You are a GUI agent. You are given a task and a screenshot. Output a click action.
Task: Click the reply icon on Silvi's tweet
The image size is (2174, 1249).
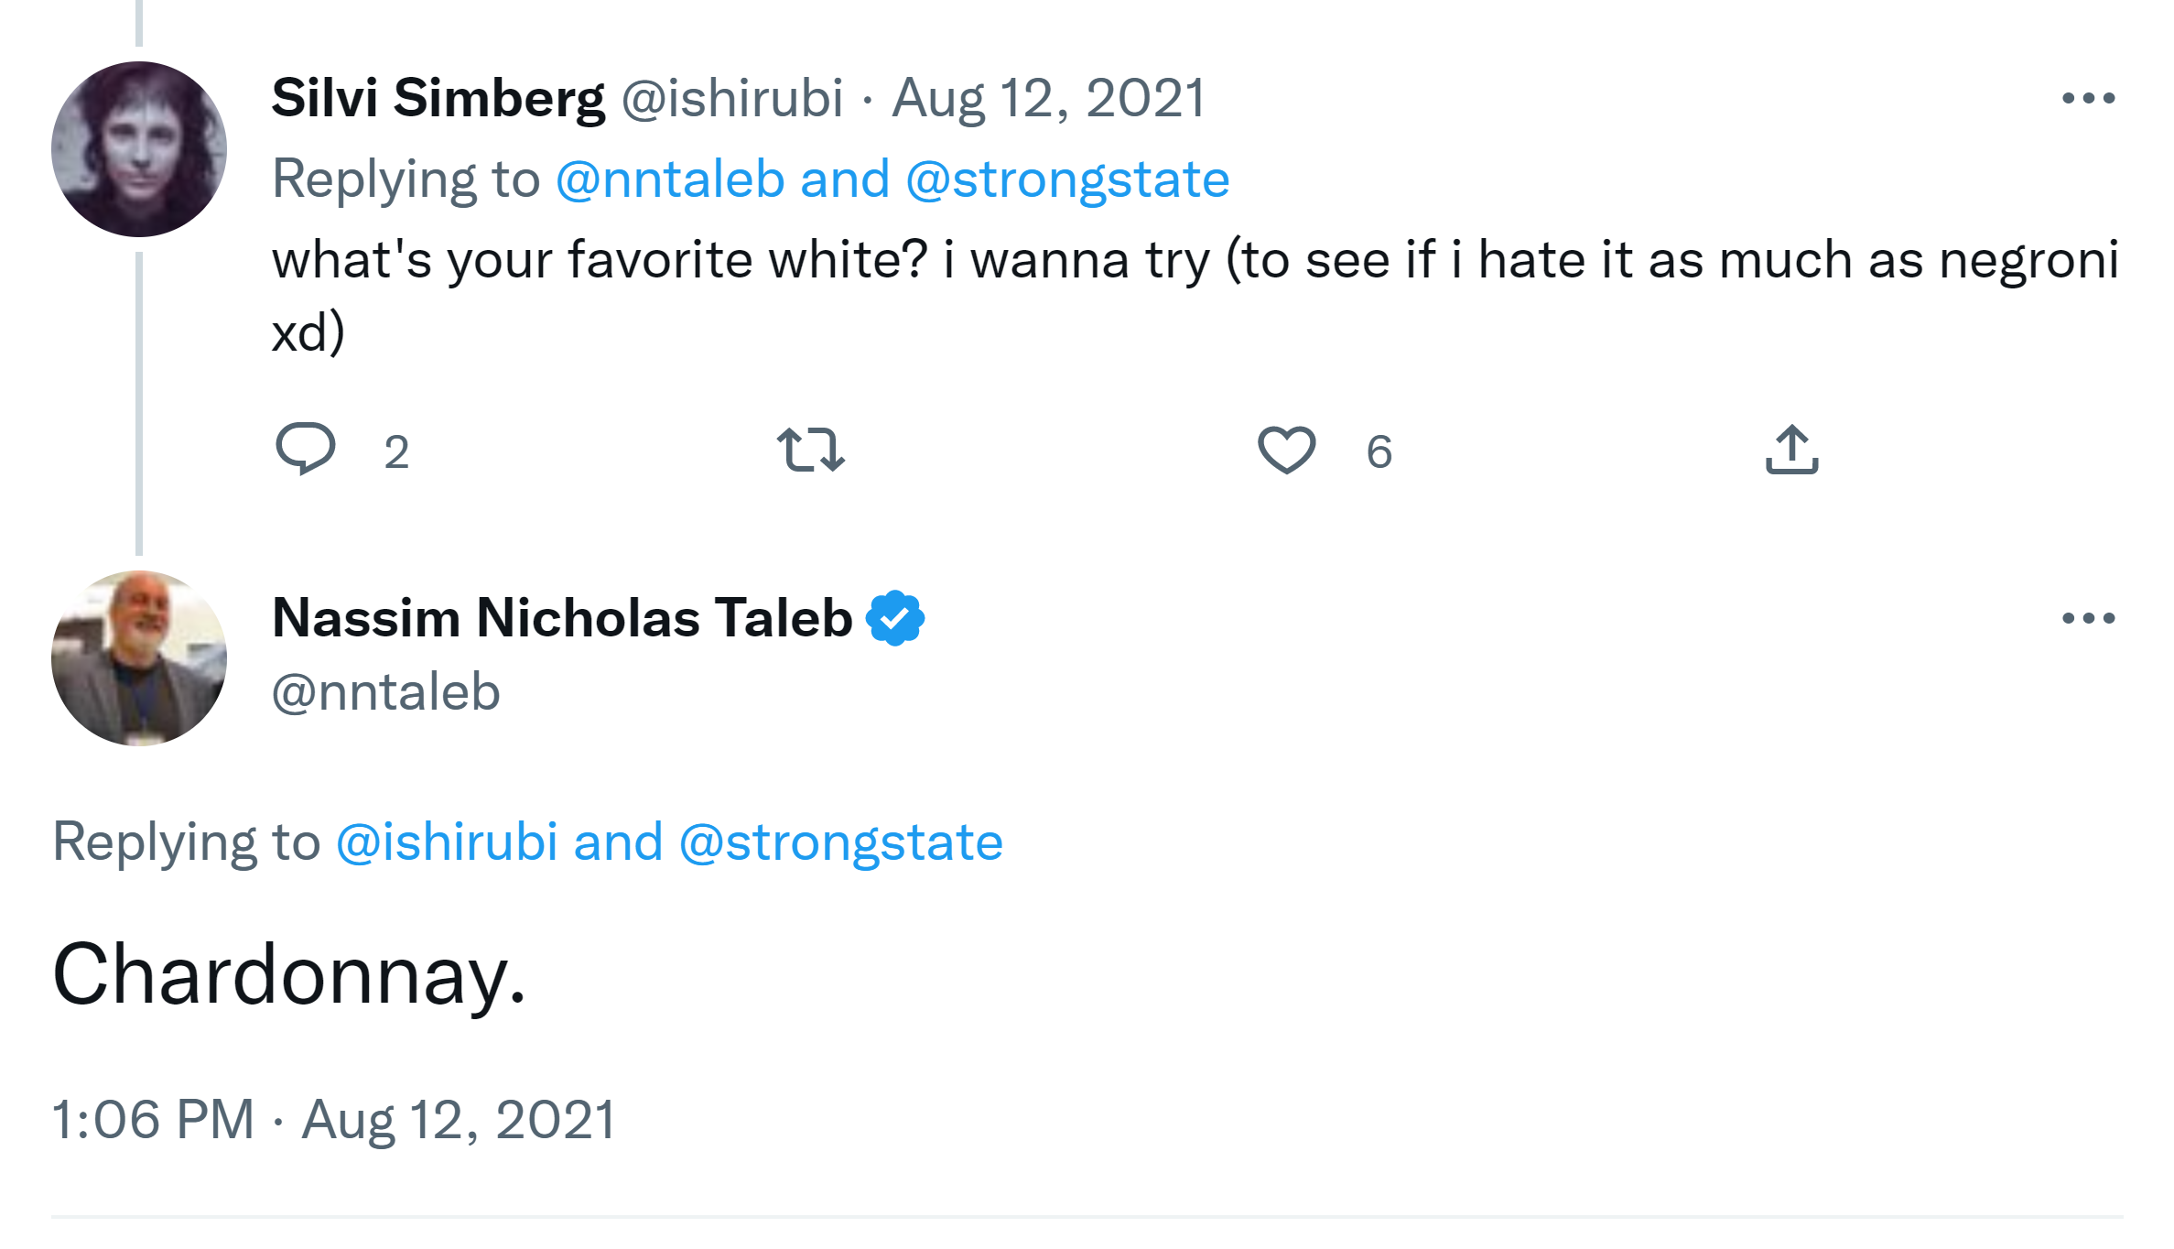tap(306, 449)
